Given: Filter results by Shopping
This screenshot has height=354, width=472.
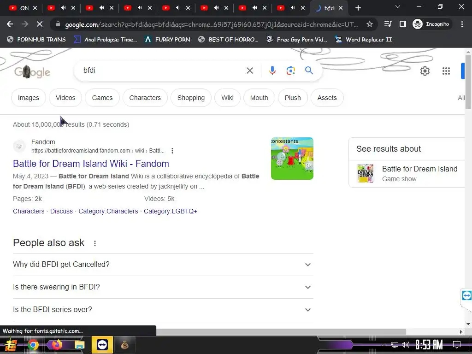Looking at the screenshot, I should pyautogui.click(x=191, y=98).
